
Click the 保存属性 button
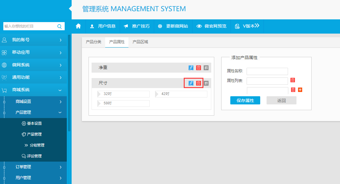(x=245, y=100)
